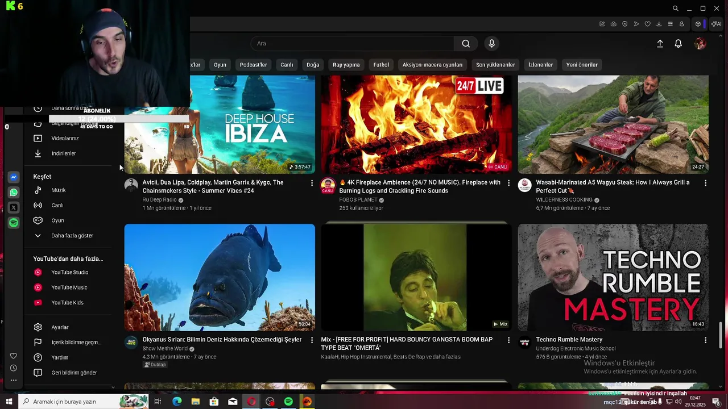
Task: Open options menu for Okyanus Sırları video
Action: pyautogui.click(x=312, y=340)
